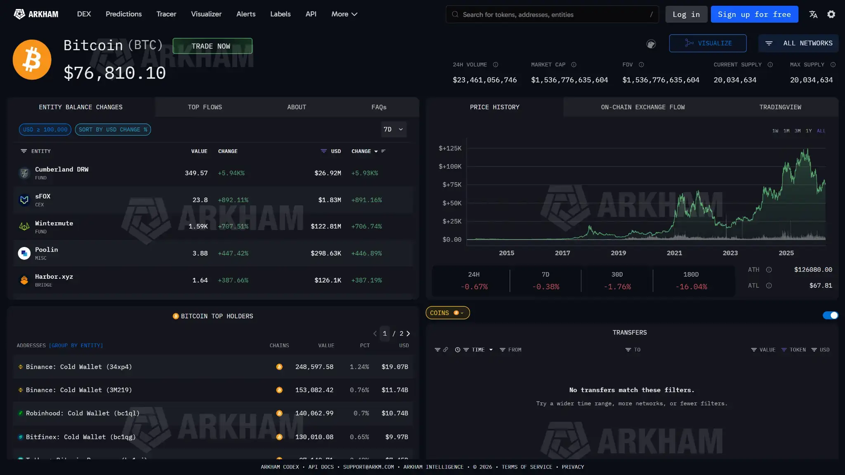Click the Change column sort lines icon
The image size is (845, 475).
click(x=383, y=151)
